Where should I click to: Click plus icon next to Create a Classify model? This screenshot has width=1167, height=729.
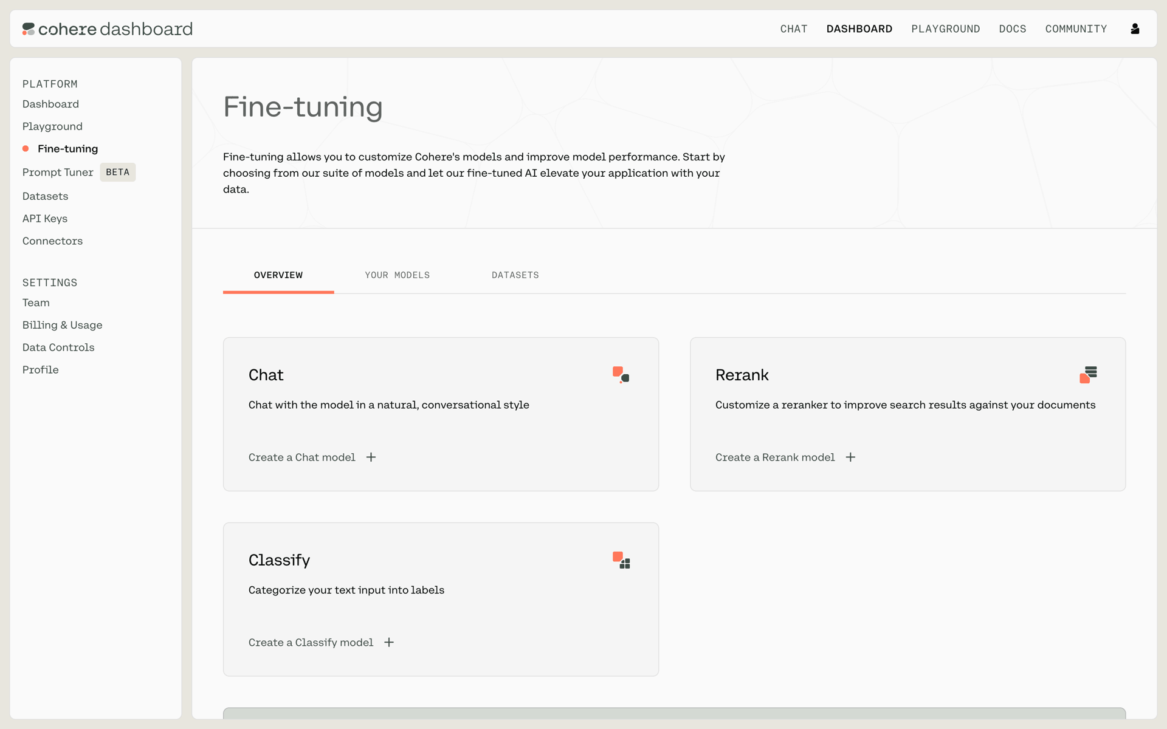click(389, 643)
